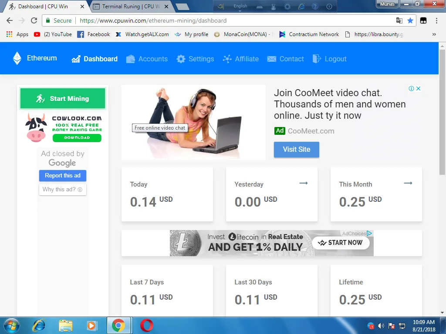Launch Internet Explorer from the taskbar
Screen dimensions: 446x334
[x=39, y=325]
